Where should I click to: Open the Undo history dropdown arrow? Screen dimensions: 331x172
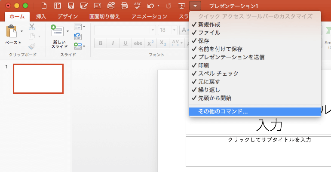pyautogui.click(x=158, y=6)
